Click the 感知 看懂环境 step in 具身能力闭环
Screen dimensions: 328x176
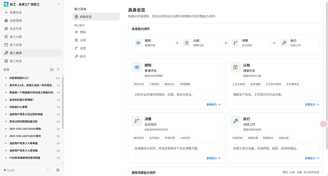(152, 43)
